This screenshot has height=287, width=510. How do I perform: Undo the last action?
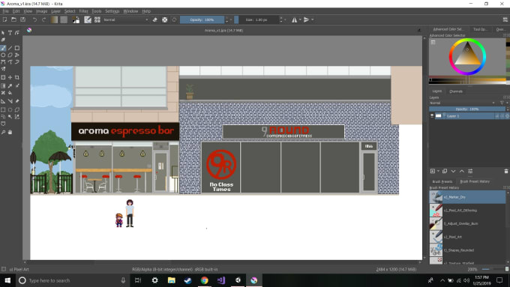pos(34,19)
